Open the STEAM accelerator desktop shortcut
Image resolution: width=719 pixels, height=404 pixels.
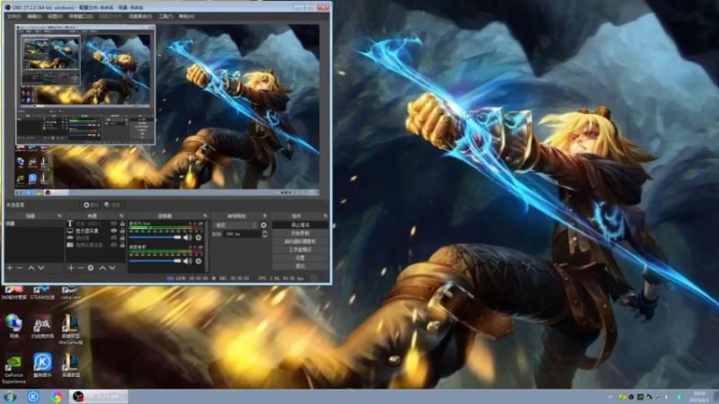coord(42,293)
